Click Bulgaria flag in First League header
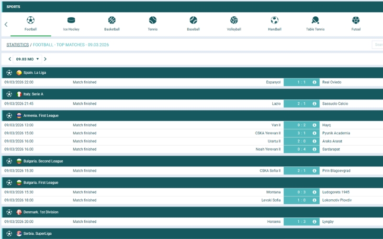The image size is (383, 239). pos(19,183)
